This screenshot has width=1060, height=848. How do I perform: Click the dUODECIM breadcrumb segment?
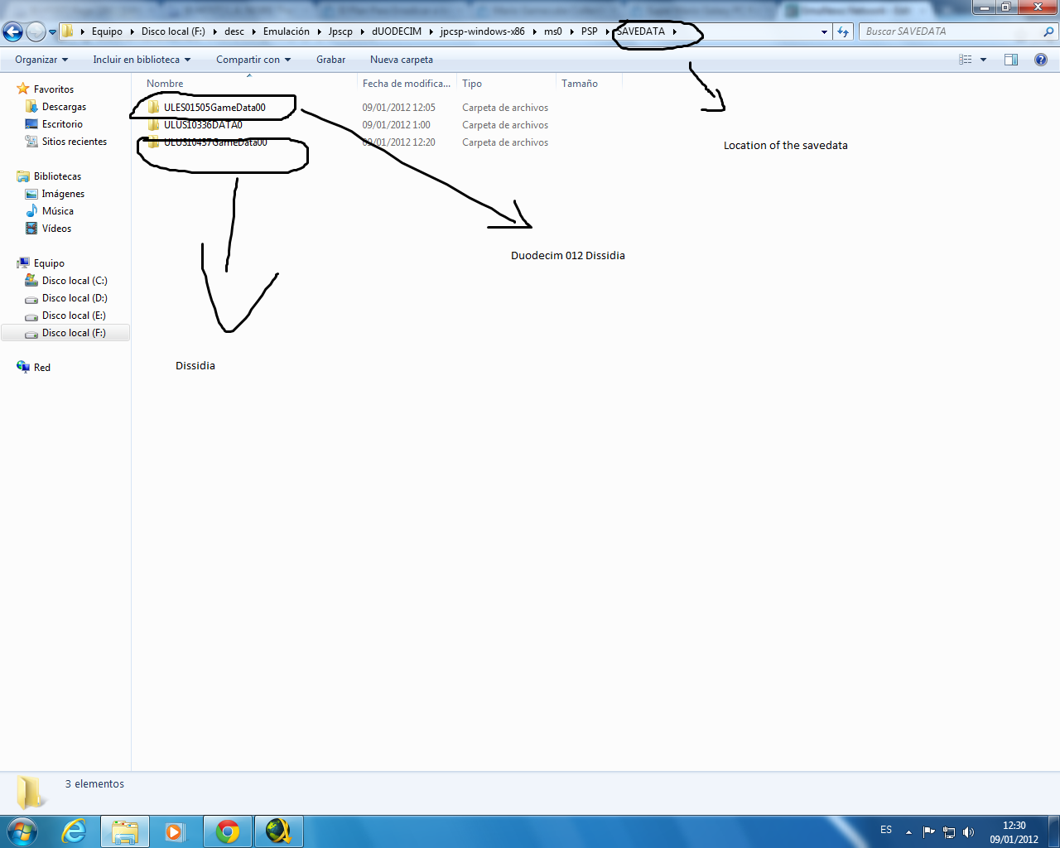(x=397, y=31)
